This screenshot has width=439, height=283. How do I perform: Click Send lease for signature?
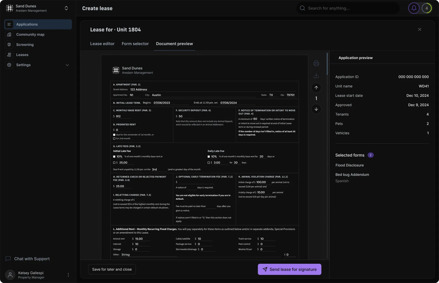(290, 269)
